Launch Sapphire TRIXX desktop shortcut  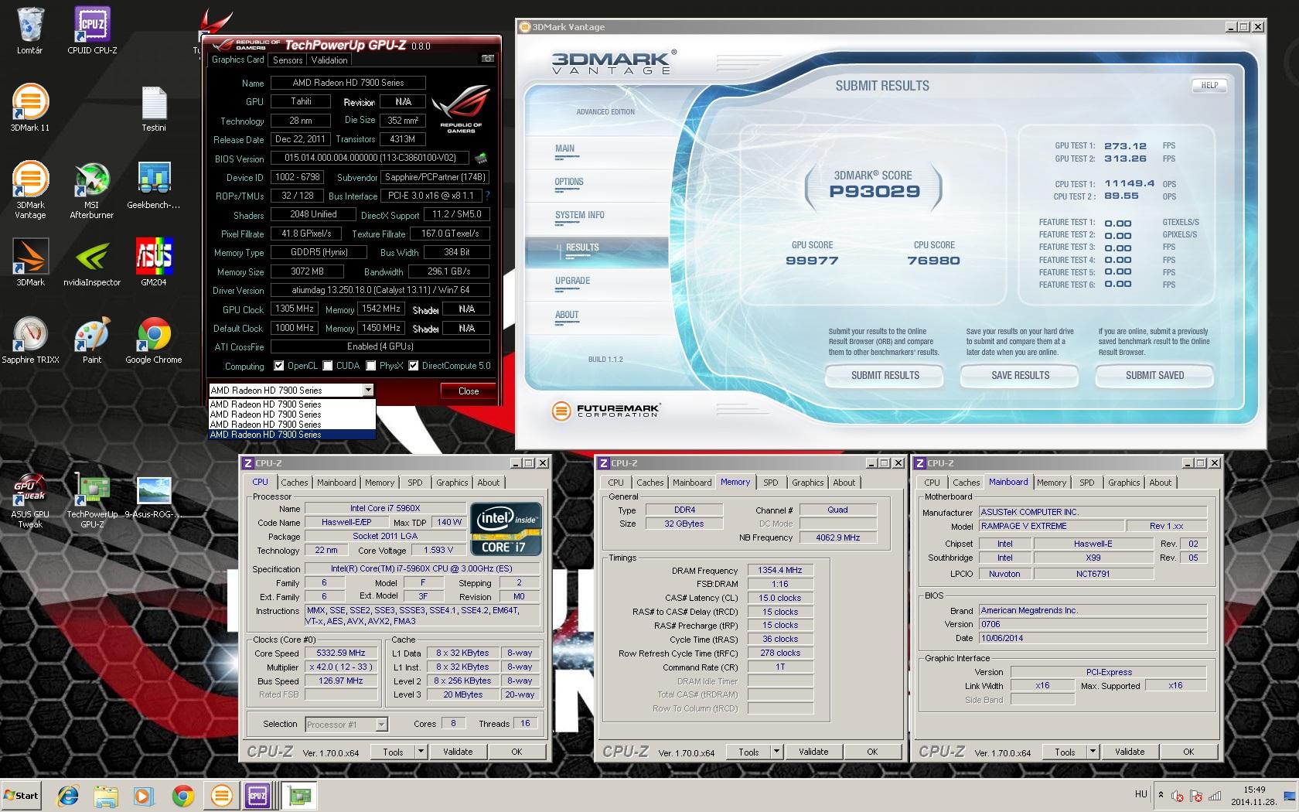(29, 340)
